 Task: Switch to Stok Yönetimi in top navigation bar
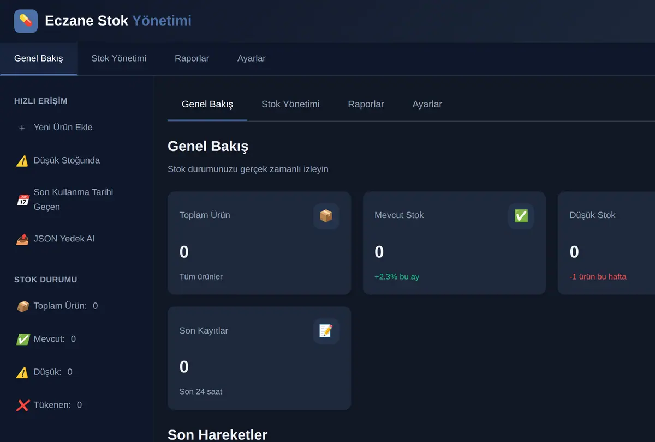click(119, 58)
